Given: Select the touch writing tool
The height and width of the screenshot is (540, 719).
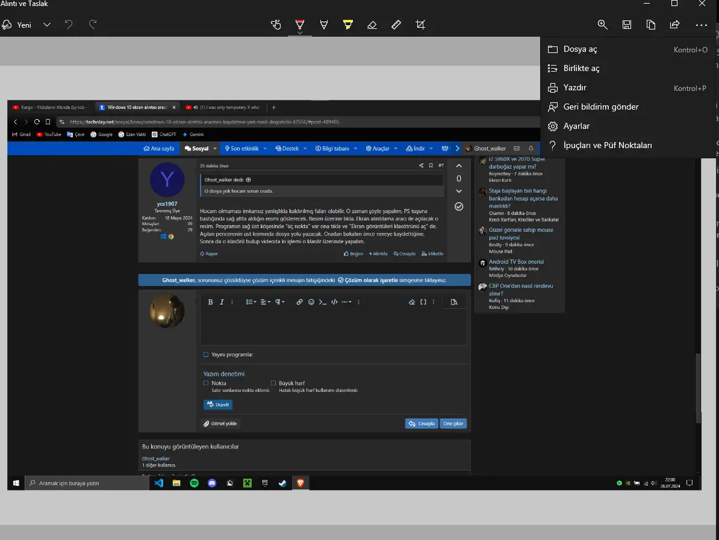Looking at the screenshot, I should 276,25.
